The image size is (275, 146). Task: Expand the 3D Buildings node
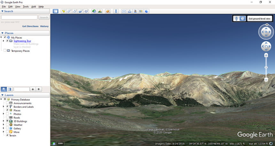click(3, 121)
